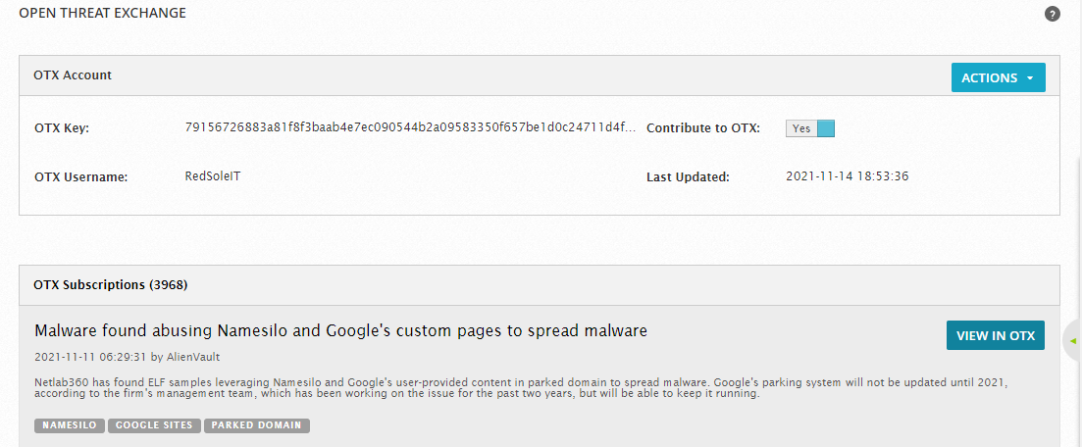
Task: Click the caret arrow on ACTIONS button
Action: (x=1030, y=78)
